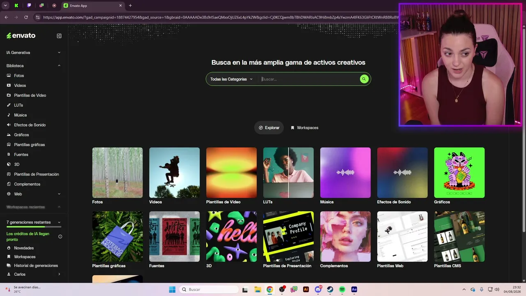This screenshot has width=526, height=296.
Task: Open Steam from the taskbar
Action: [330, 289]
